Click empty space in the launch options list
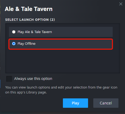The height and width of the screenshot is (114, 125). click(x=63, y=61)
